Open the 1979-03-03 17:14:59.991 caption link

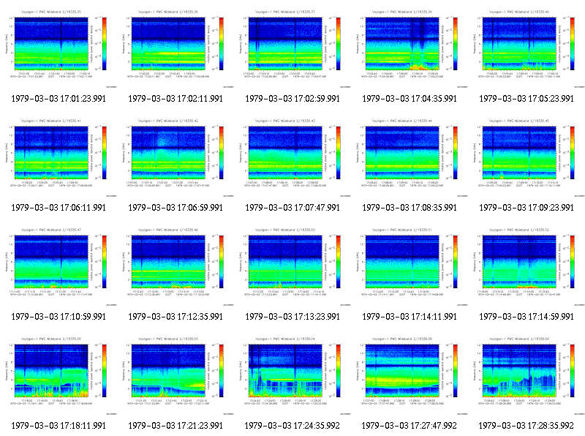526,317
